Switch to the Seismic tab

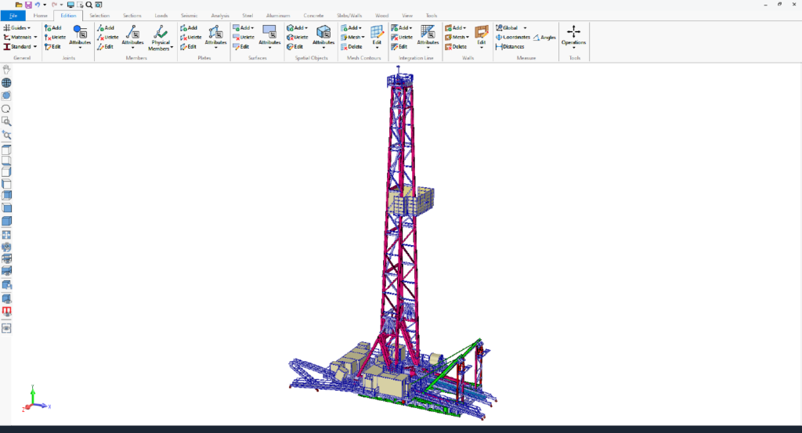click(190, 16)
